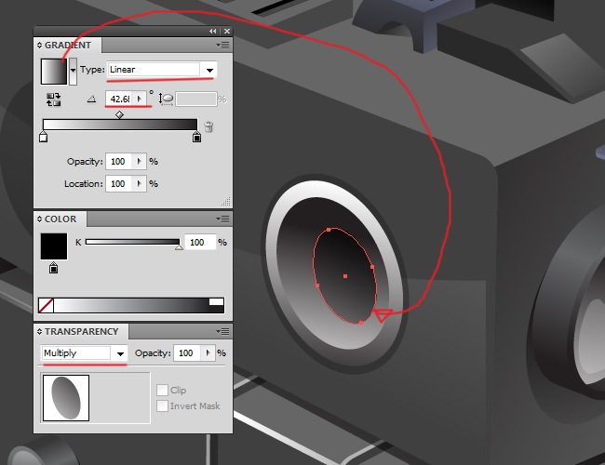Click the gradient stop color indicator icon
This screenshot has width=605, height=465.
[54, 268]
